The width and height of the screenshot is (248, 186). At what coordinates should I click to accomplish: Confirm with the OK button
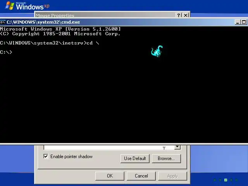[110, 176]
